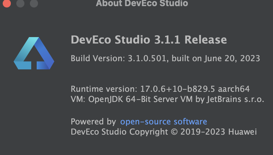Click the Powered by label

click(x=93, y=122)
